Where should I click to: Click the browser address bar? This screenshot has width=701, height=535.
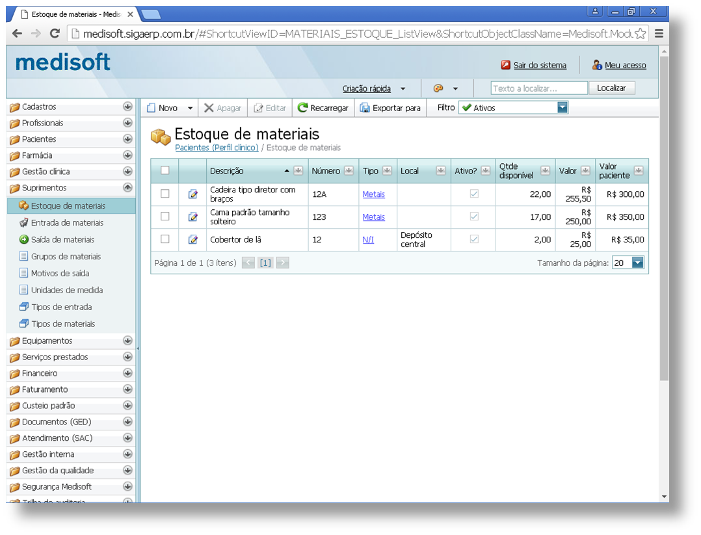coord(358,34)
